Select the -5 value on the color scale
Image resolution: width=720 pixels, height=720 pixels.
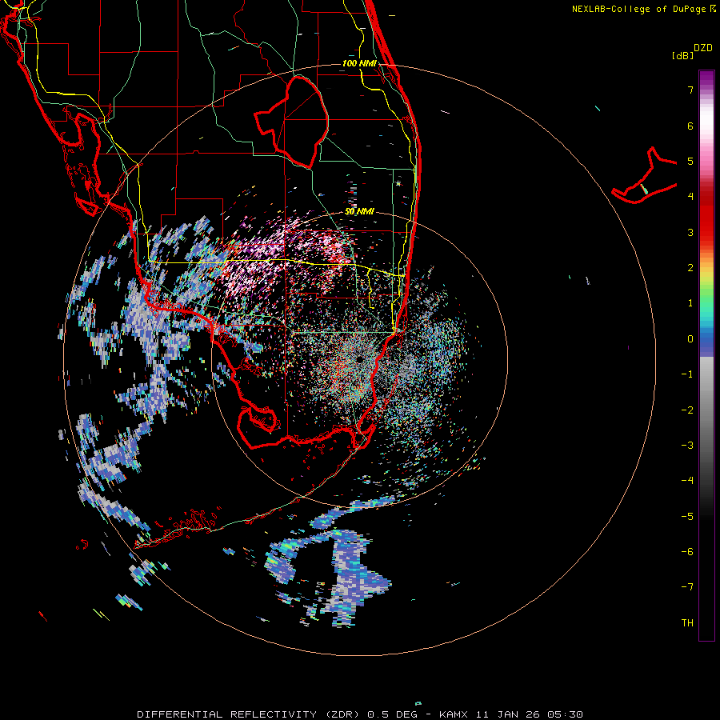[x=687, y=517]
